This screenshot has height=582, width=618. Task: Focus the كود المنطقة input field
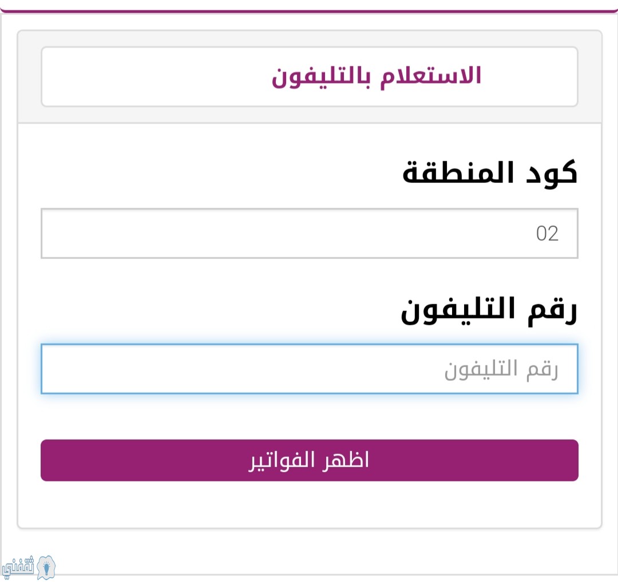[x=310, y=233]
